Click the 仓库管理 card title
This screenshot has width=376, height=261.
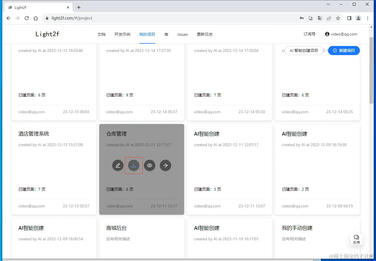[x=116, y=134]
